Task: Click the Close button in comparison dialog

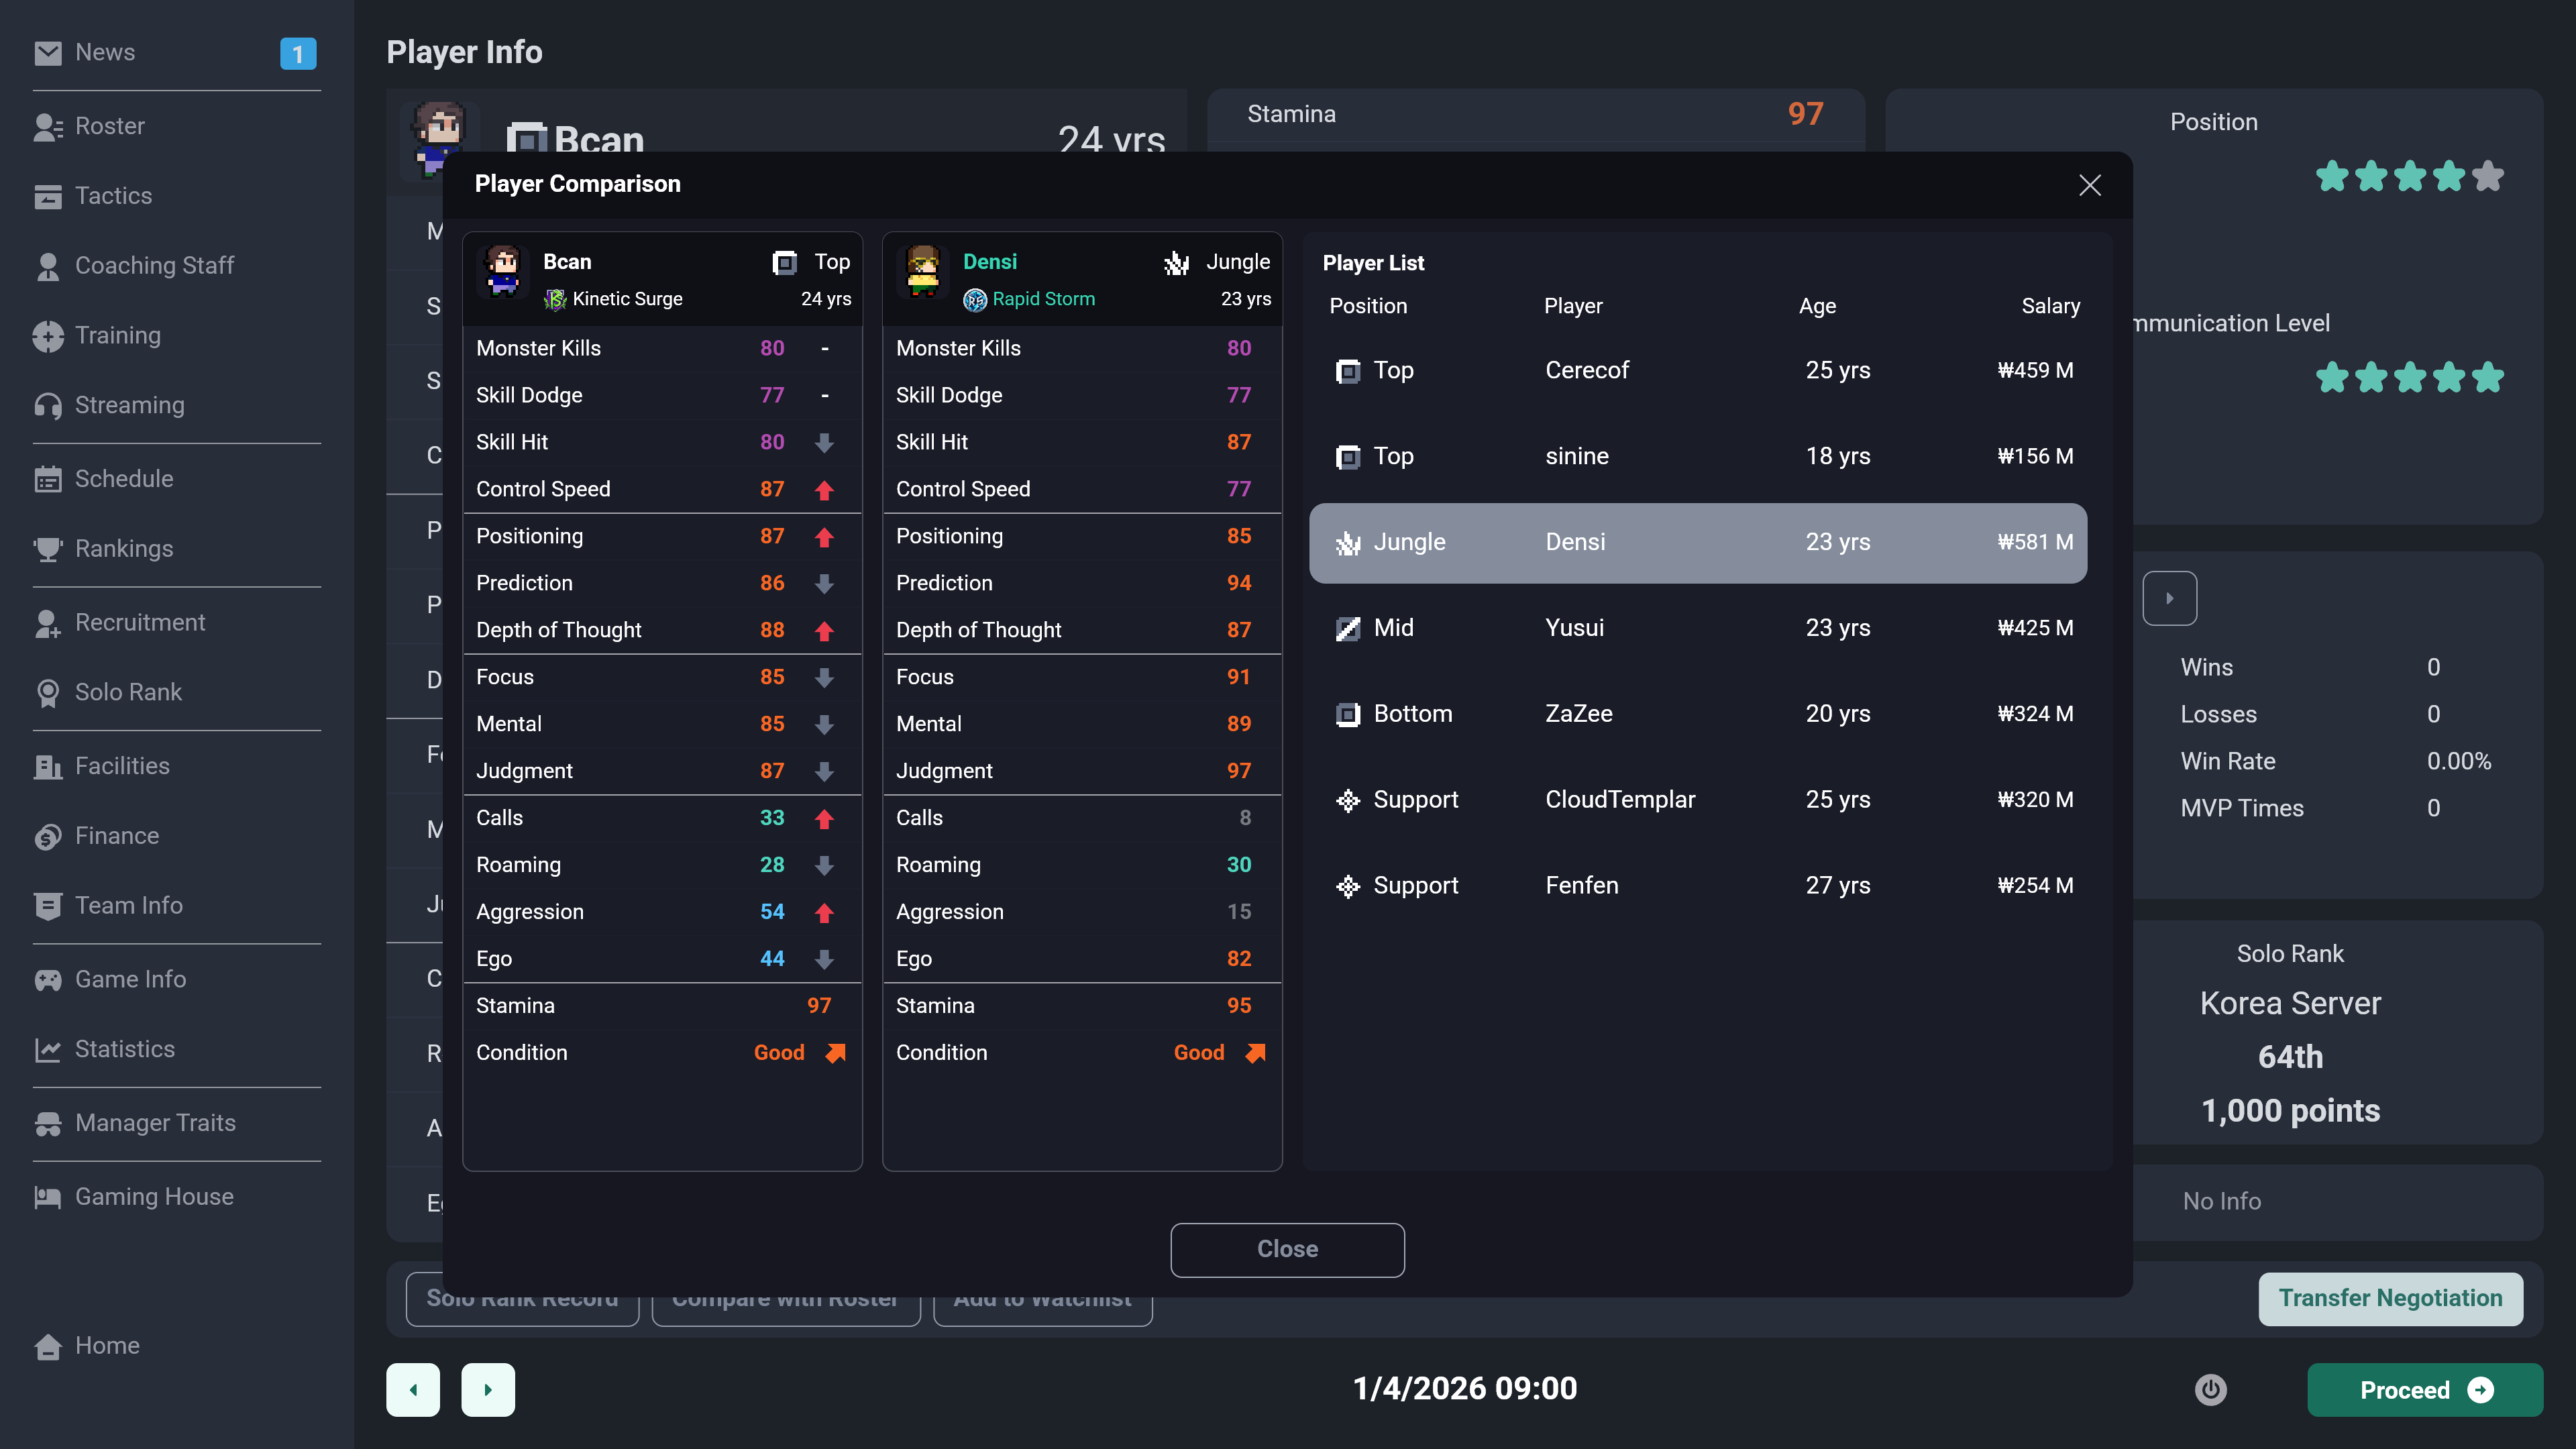Action: coord(1287,1249)
